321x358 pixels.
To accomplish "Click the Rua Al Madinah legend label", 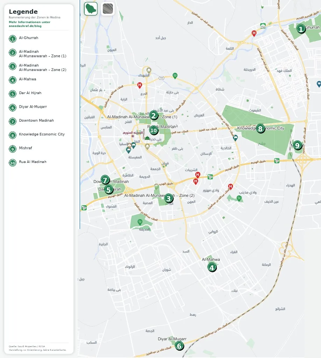I will point(33,162).
